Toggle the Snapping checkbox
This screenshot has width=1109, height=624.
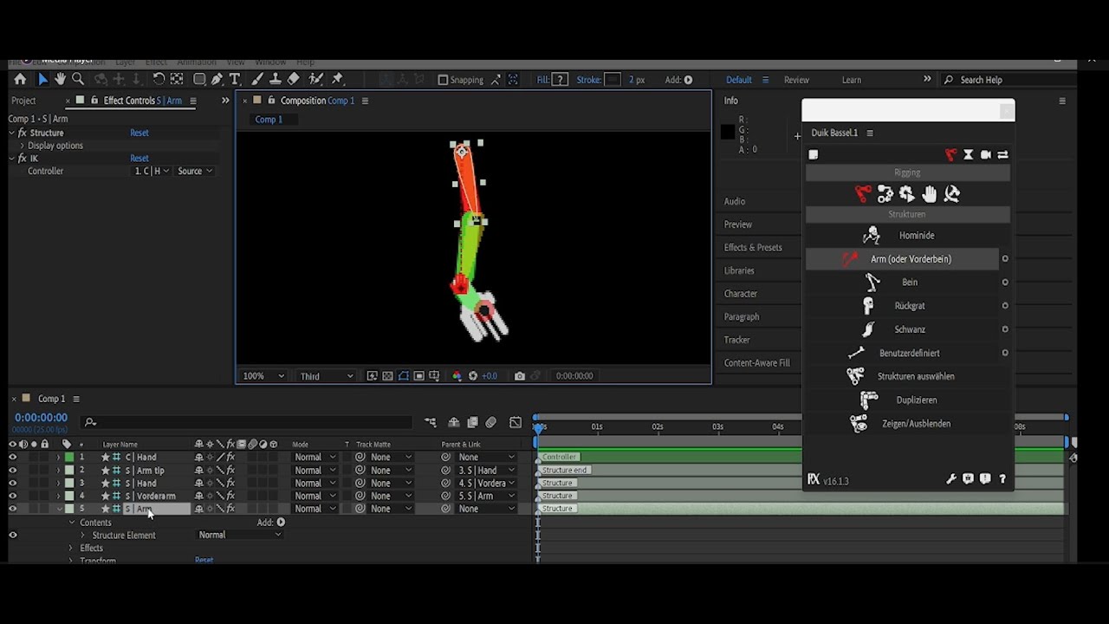coord(443,80)
